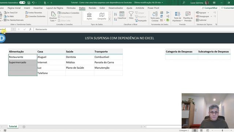Select the Ações stock data type
Viewport: 234px width, 132px height.
(x=89, y=16)
